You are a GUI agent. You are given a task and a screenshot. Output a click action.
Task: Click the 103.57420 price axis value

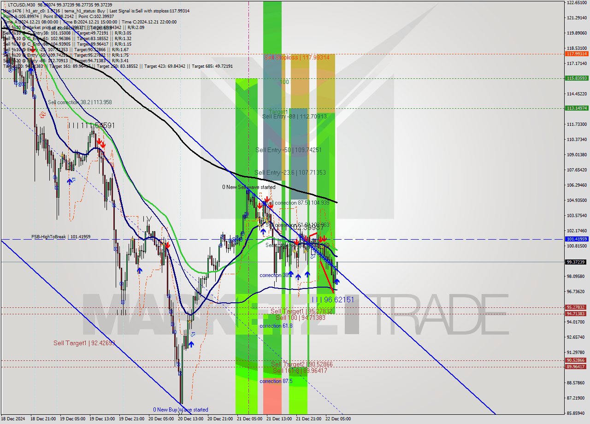pyautogui.click(x=576, y=216)
